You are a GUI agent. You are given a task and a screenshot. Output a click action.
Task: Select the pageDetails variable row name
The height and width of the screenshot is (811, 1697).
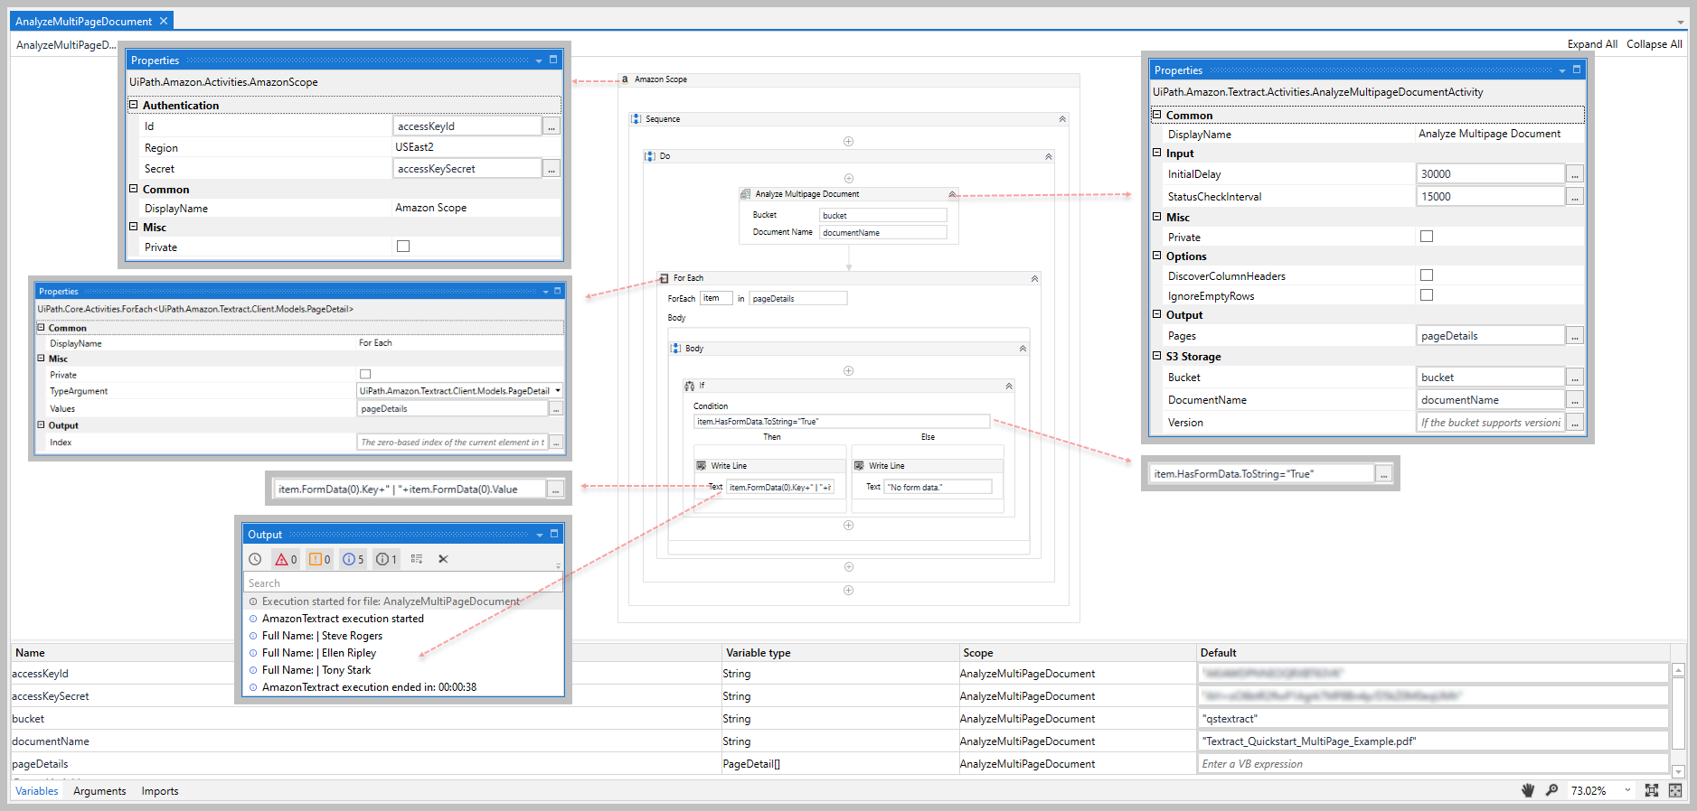(41, 764)
